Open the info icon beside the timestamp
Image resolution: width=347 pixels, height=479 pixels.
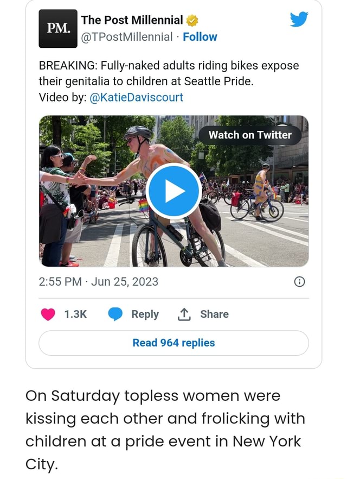[299, 282]
